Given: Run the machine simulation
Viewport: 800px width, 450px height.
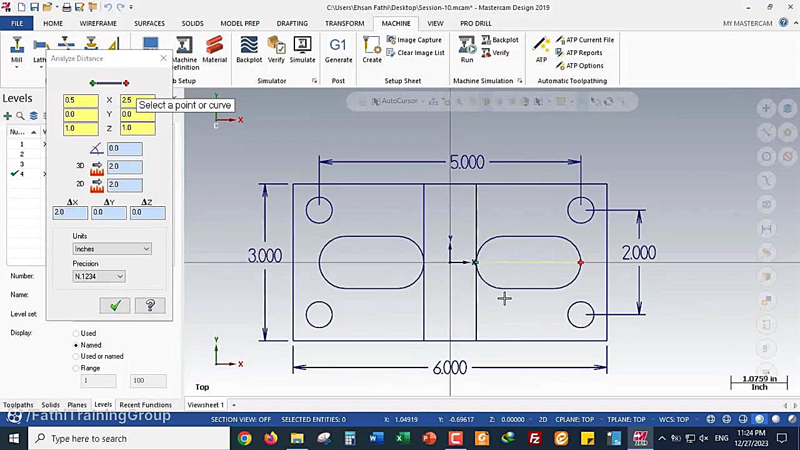Looking at the screenshot, I should pyautogui.click(x=467, y=51).
